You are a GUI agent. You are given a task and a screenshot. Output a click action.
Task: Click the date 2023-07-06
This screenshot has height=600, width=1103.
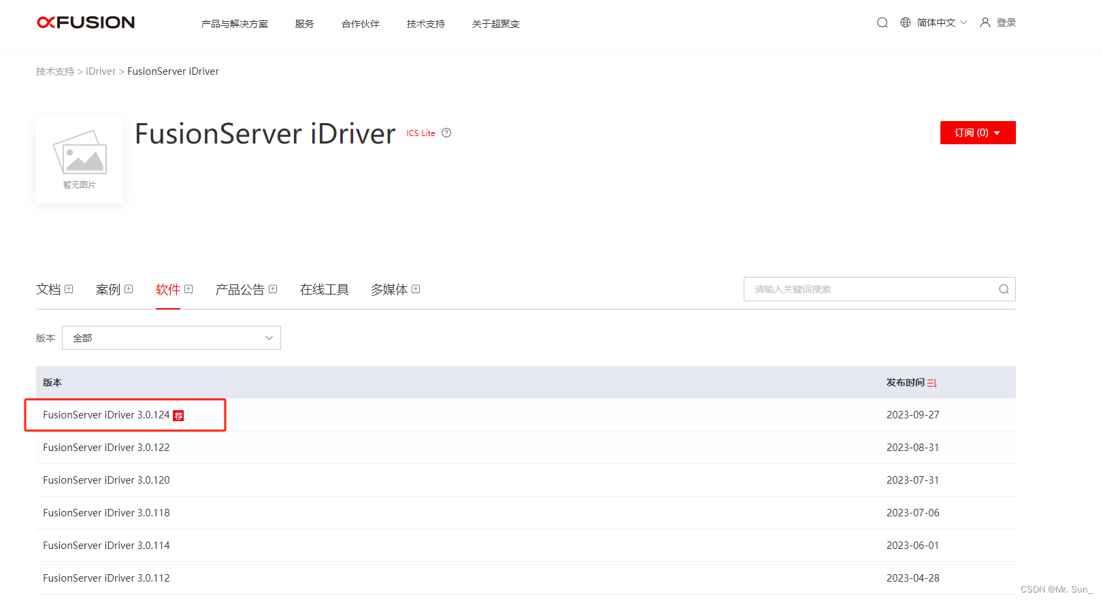click(x=912, y=513)
